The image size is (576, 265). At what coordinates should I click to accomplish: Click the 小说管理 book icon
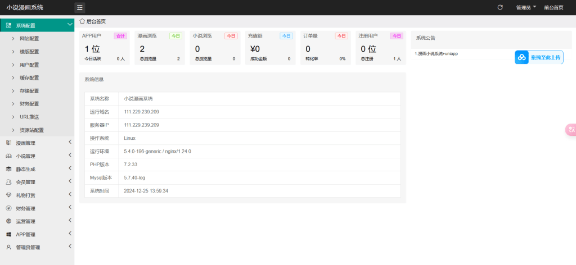coord(8,156)
